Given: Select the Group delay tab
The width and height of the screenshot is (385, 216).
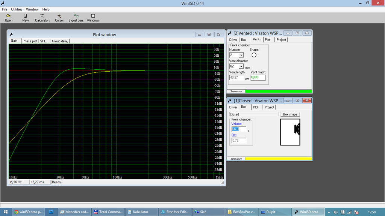Looking at the screenshot, I should (60, 41).
